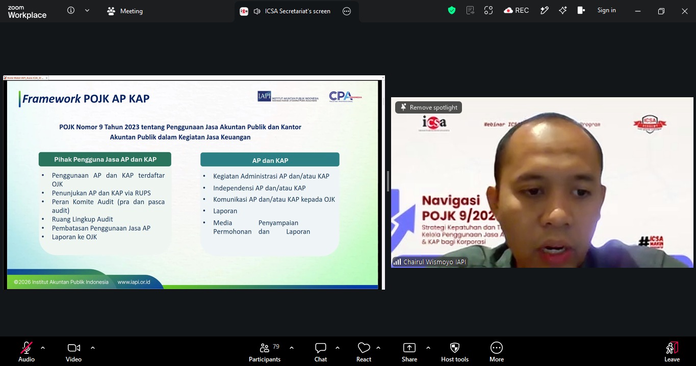696x366 pixels.
Task: Open the annotate pen sparkle icon
Action: (545, 10)
